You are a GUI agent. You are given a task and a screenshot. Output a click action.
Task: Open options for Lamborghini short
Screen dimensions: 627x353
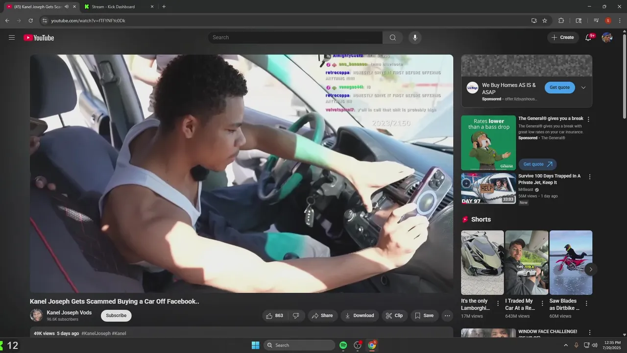[x=498, y=303]
